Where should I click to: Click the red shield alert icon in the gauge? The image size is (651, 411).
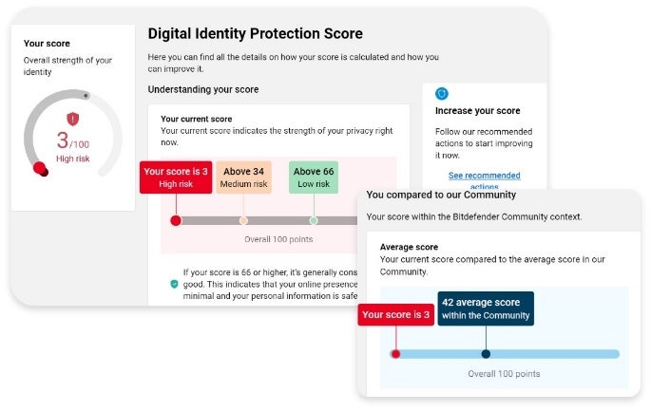click(73, 118)
